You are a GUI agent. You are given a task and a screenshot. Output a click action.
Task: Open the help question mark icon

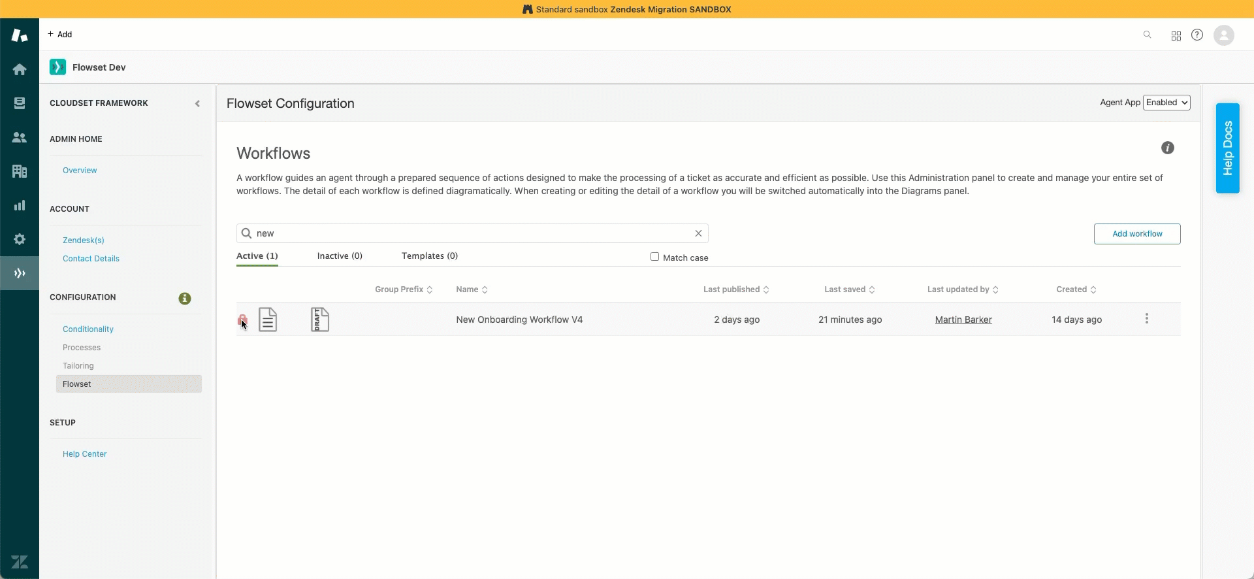1197,35
